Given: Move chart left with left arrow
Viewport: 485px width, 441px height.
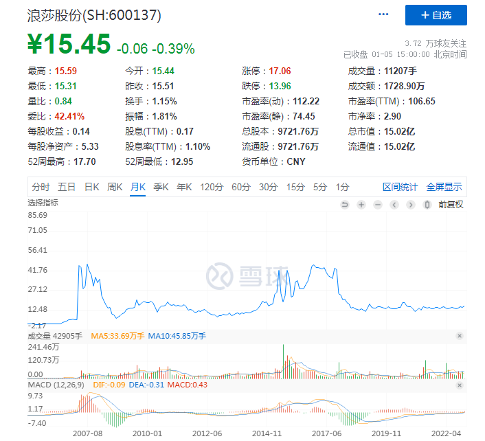Looking at the screenshot, I should click(394, 205).
